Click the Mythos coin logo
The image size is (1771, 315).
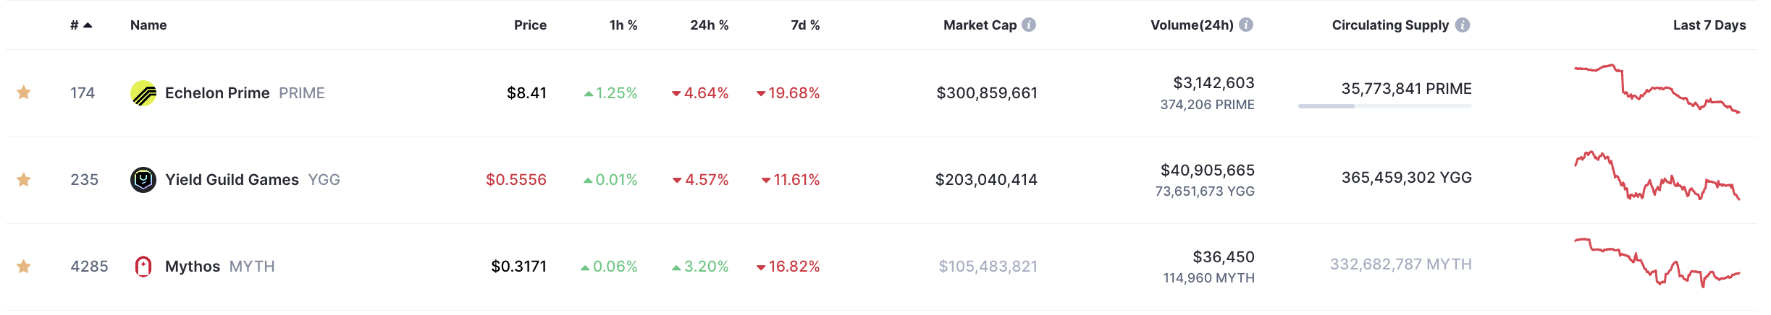[143, 267]
